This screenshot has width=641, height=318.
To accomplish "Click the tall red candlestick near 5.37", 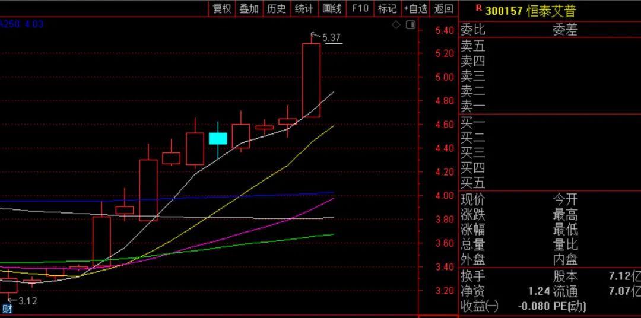I will (x=311, y=80).
